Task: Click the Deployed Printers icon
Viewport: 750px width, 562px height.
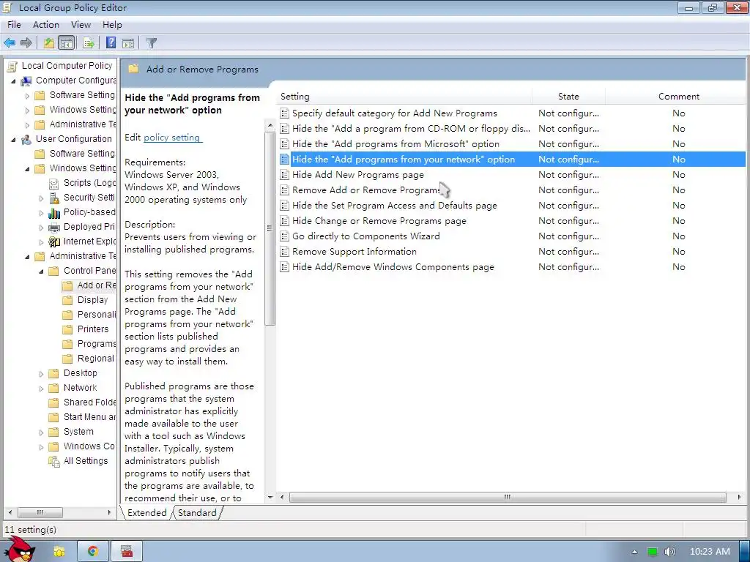Action: [54, 227]
